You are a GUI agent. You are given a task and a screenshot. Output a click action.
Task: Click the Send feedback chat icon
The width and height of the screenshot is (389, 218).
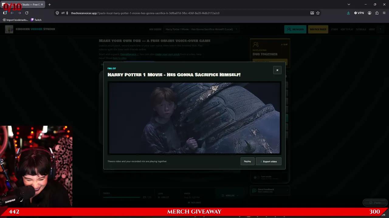click(254, 190)
